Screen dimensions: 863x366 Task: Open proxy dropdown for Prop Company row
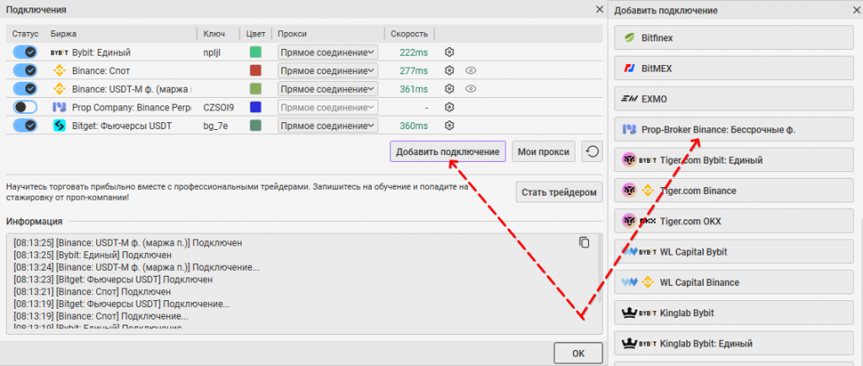(x=328, y=107)
